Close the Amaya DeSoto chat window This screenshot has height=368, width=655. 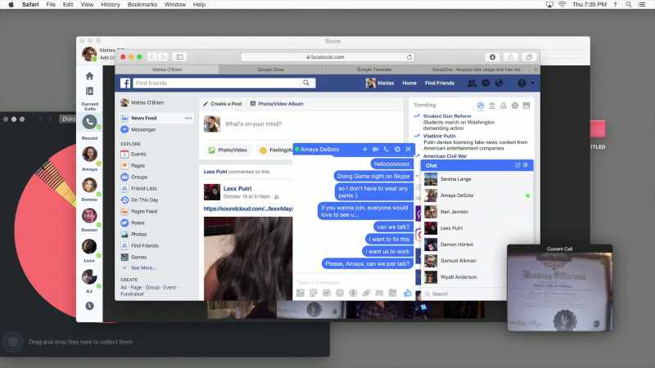pyautogui.click(x=408, y=149)
